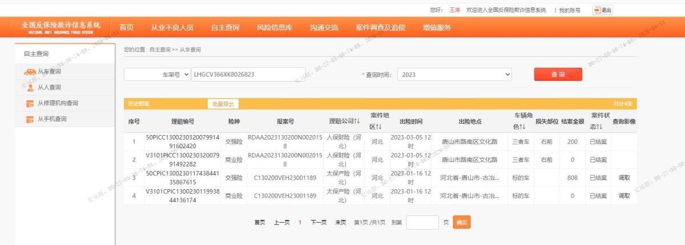Click the VIN number input field
This screenshot has width=685, height=245.
point(248,74)
